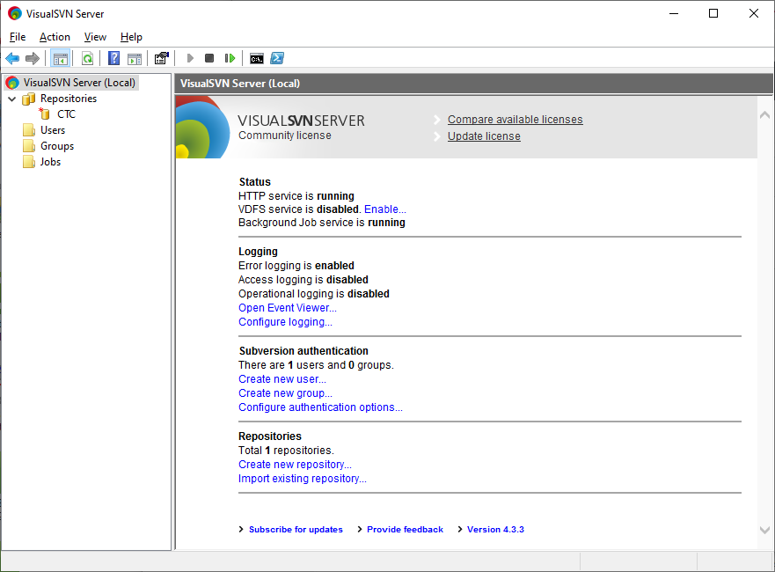Collapse the Repositories tree node

[12, 99]
